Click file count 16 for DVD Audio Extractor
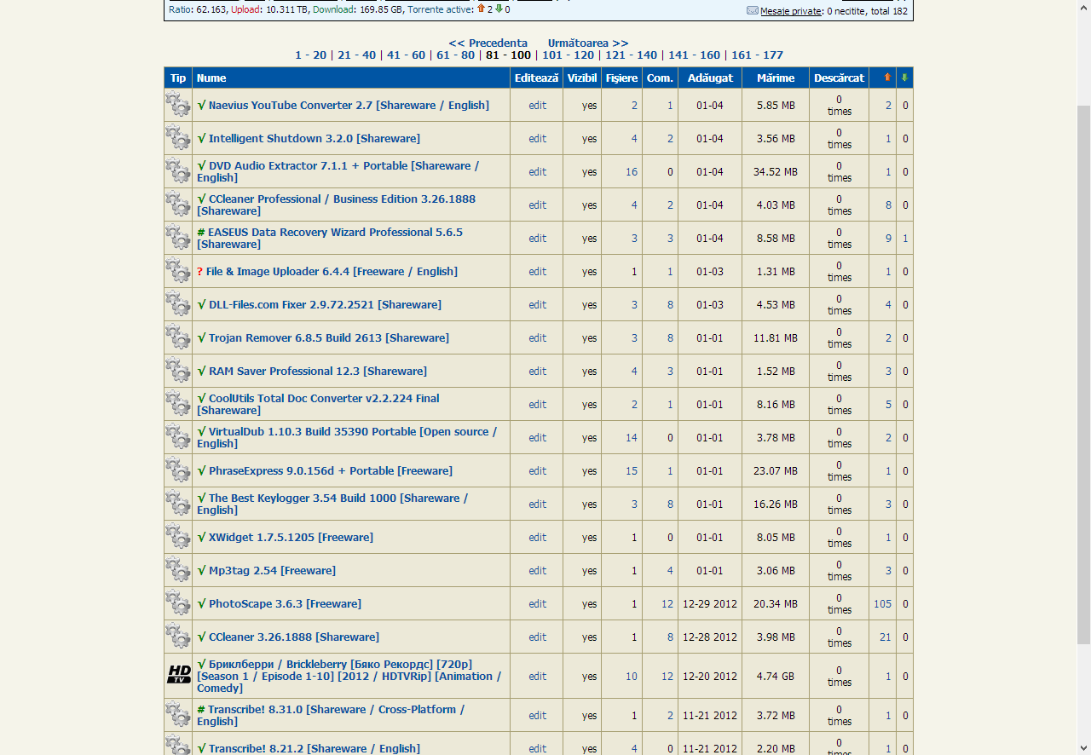Image resolution: width=1091 pixels, height=755 pixels. click(632, 171)
